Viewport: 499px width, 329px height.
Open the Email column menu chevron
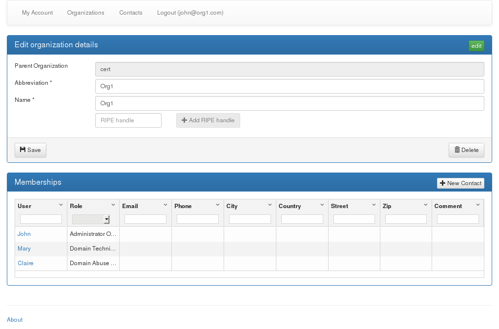pyautogui.click(x=166, y=205)
